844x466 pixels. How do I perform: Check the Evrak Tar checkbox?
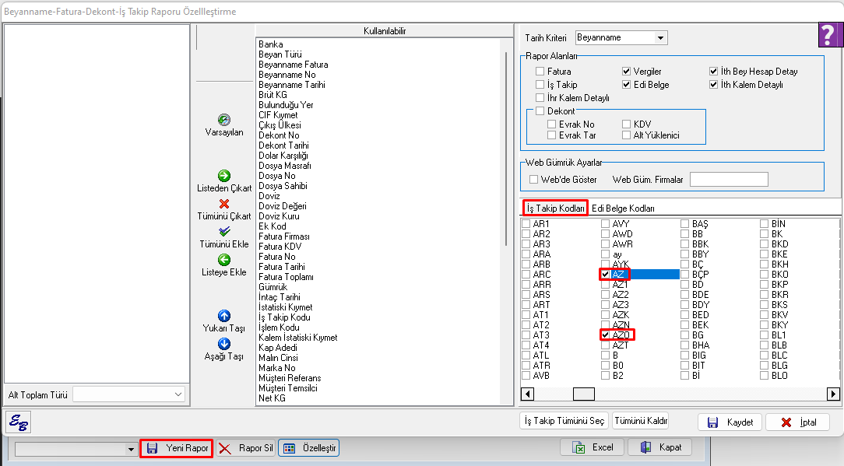[551, 135]
